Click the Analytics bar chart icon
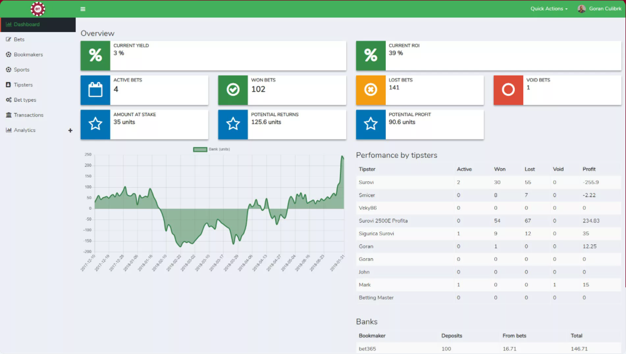 (9, 130)
